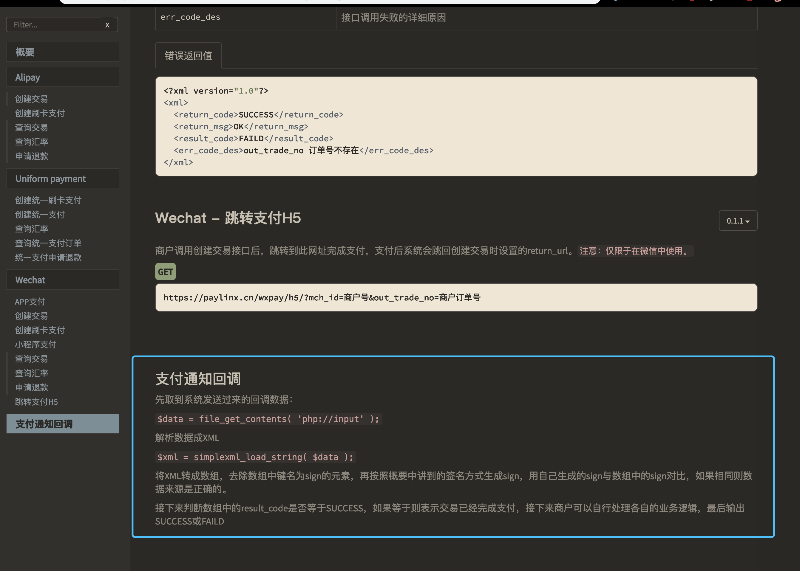Image resolution: width=800 pixels, height=571 pixels.
Task: Click the Uniform payment section header
Action: [62, 179]
